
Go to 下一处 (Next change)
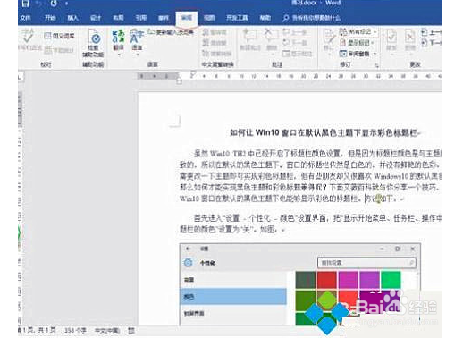[x=432, y=43]
